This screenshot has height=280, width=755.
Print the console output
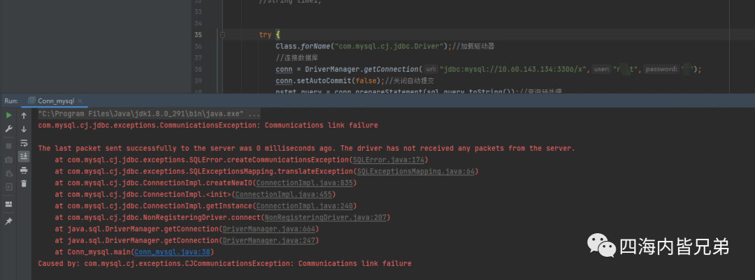(24, 170)
